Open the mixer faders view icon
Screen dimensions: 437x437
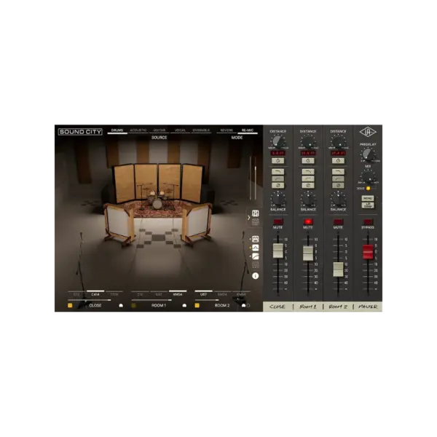coord(256,213)
